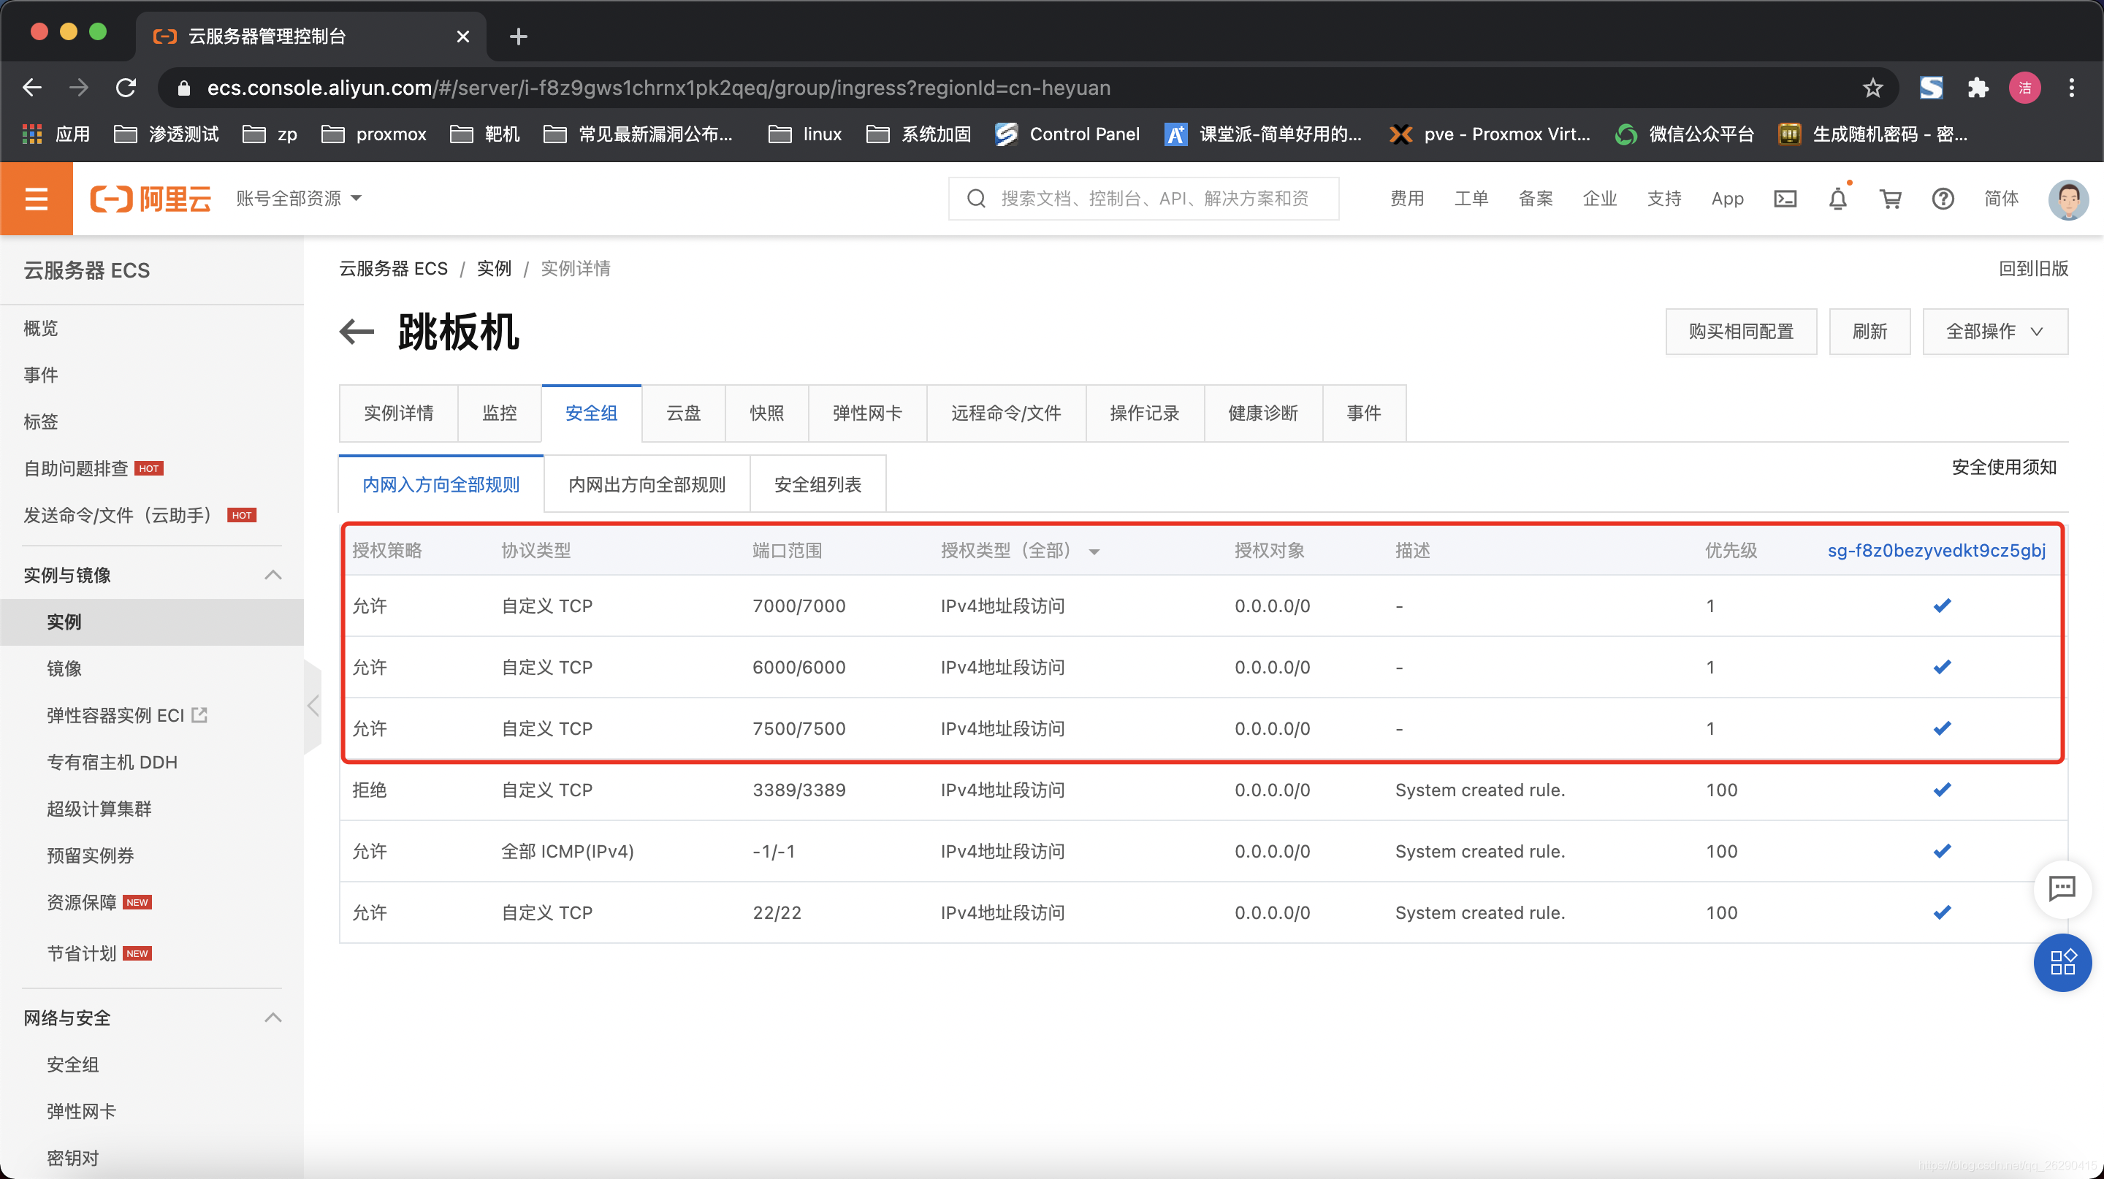Screen dimensions: 2104x1179
Task: Collapse the 网络与安全 sidebar section
Action: [x=272, y=1018]
